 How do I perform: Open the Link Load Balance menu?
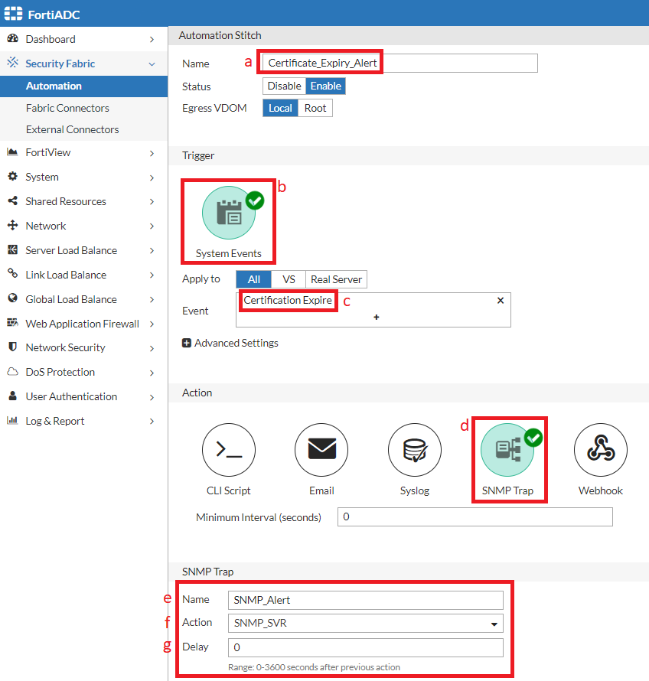[84, 275]
